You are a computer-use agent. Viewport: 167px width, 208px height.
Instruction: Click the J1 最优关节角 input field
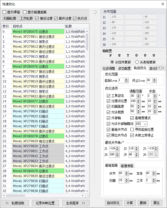pos(112,149)
